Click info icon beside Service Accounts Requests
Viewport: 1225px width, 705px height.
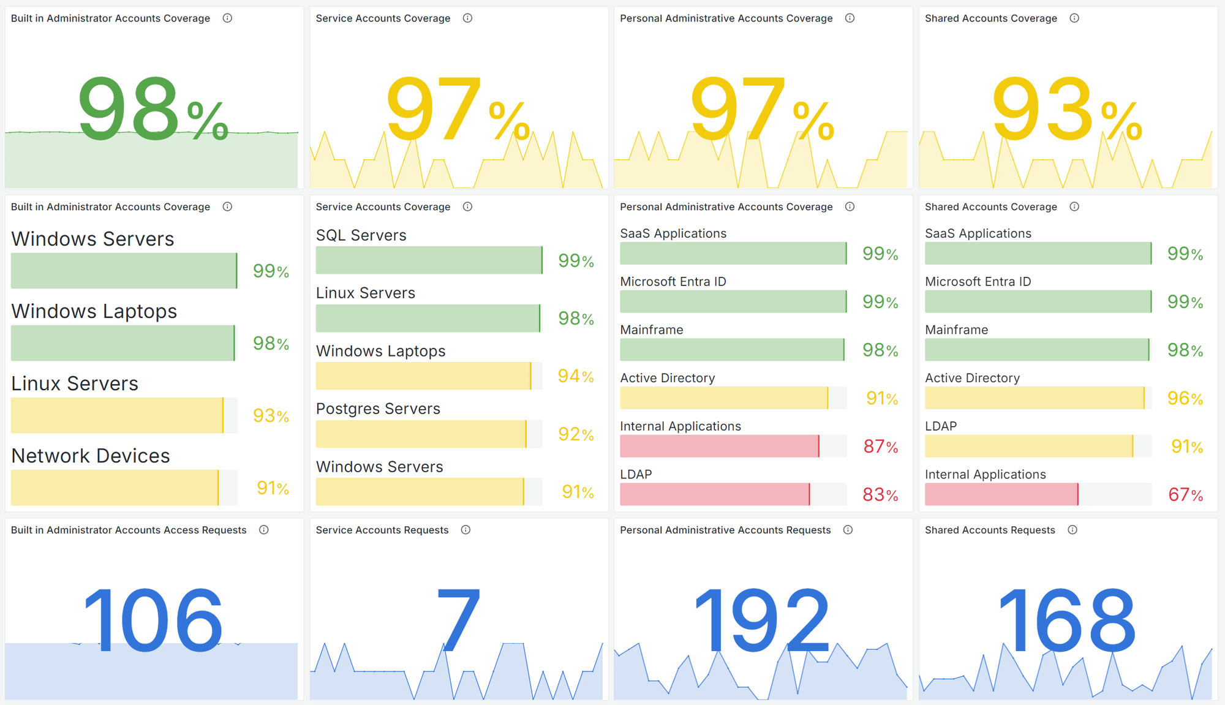click(x=466, y=530)
